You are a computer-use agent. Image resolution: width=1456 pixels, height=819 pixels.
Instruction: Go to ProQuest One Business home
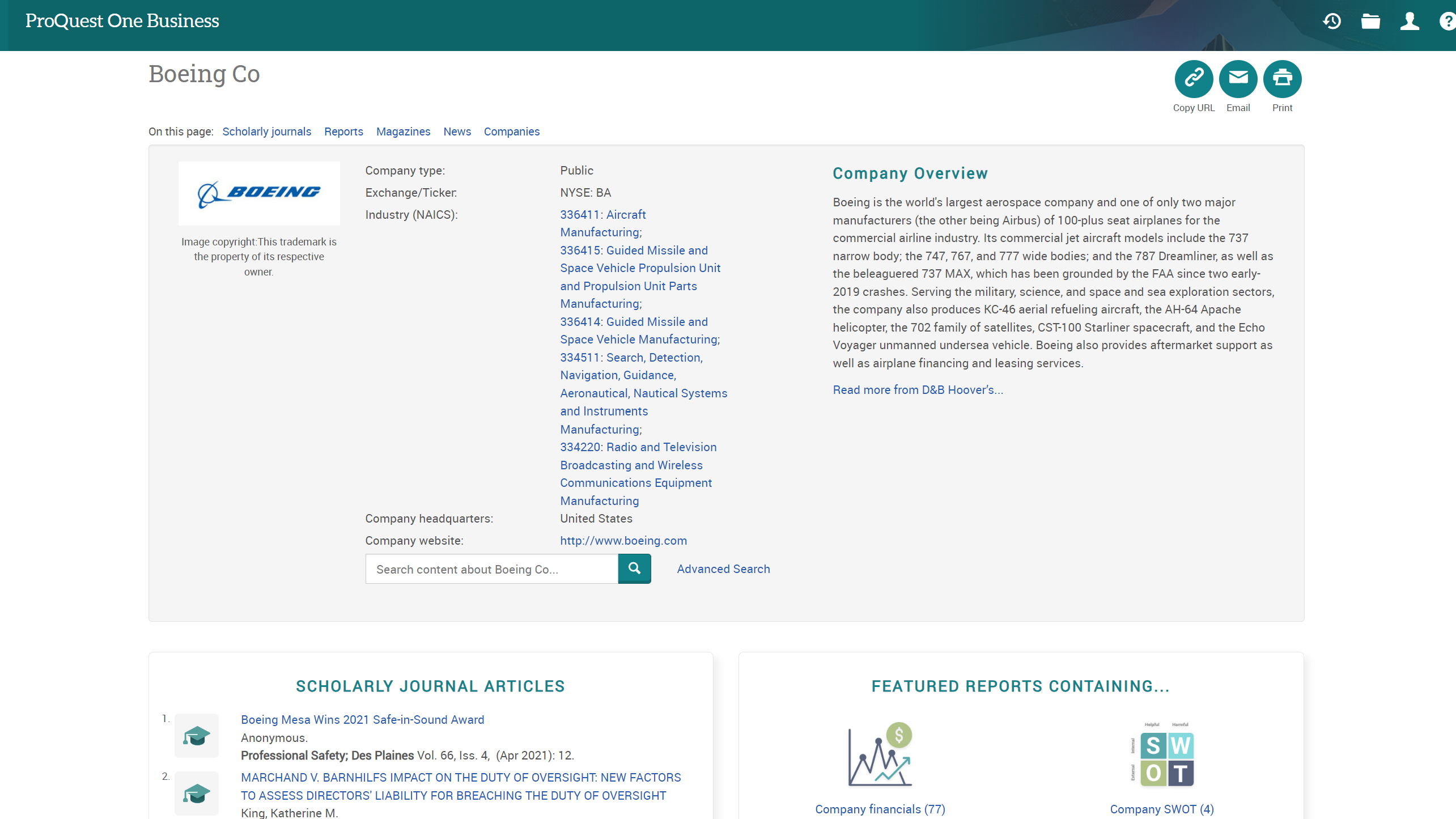[x=122, y=21]
